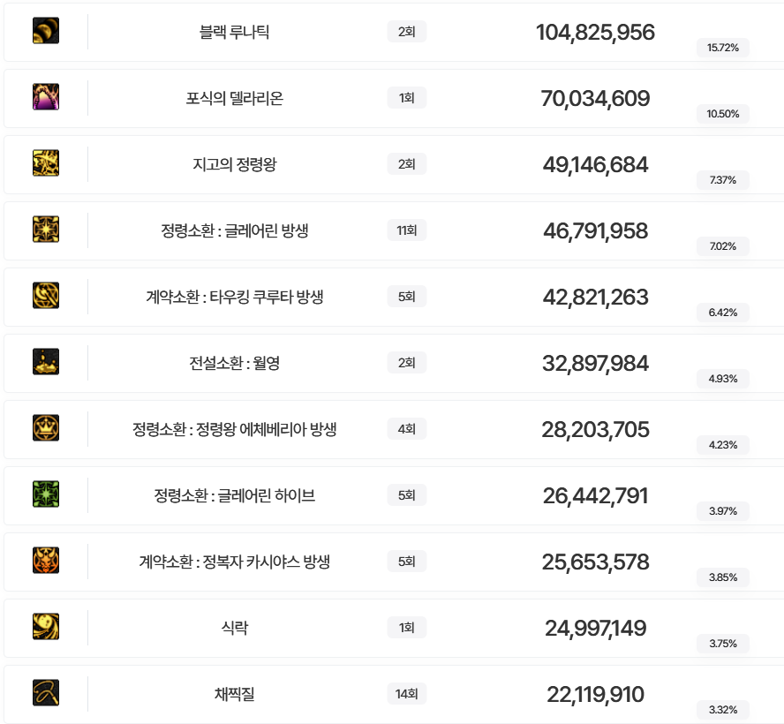Click the 14회 badge for 채찍질

point(406,694)
